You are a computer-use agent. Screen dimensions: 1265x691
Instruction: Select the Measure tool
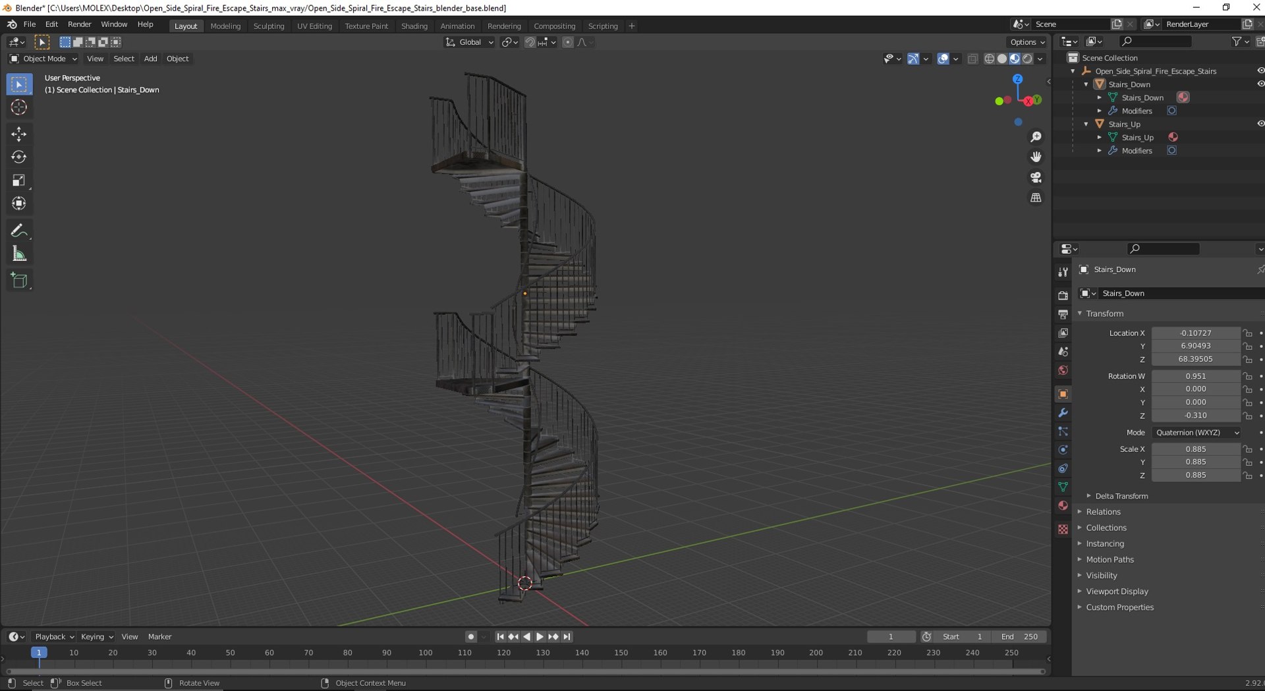[19, 254]
